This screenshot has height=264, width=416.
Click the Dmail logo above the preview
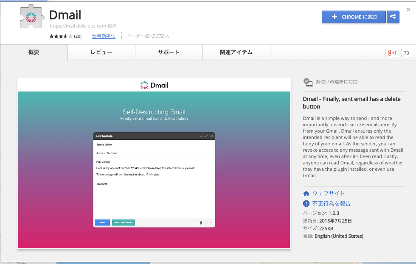tap(154, 85)
